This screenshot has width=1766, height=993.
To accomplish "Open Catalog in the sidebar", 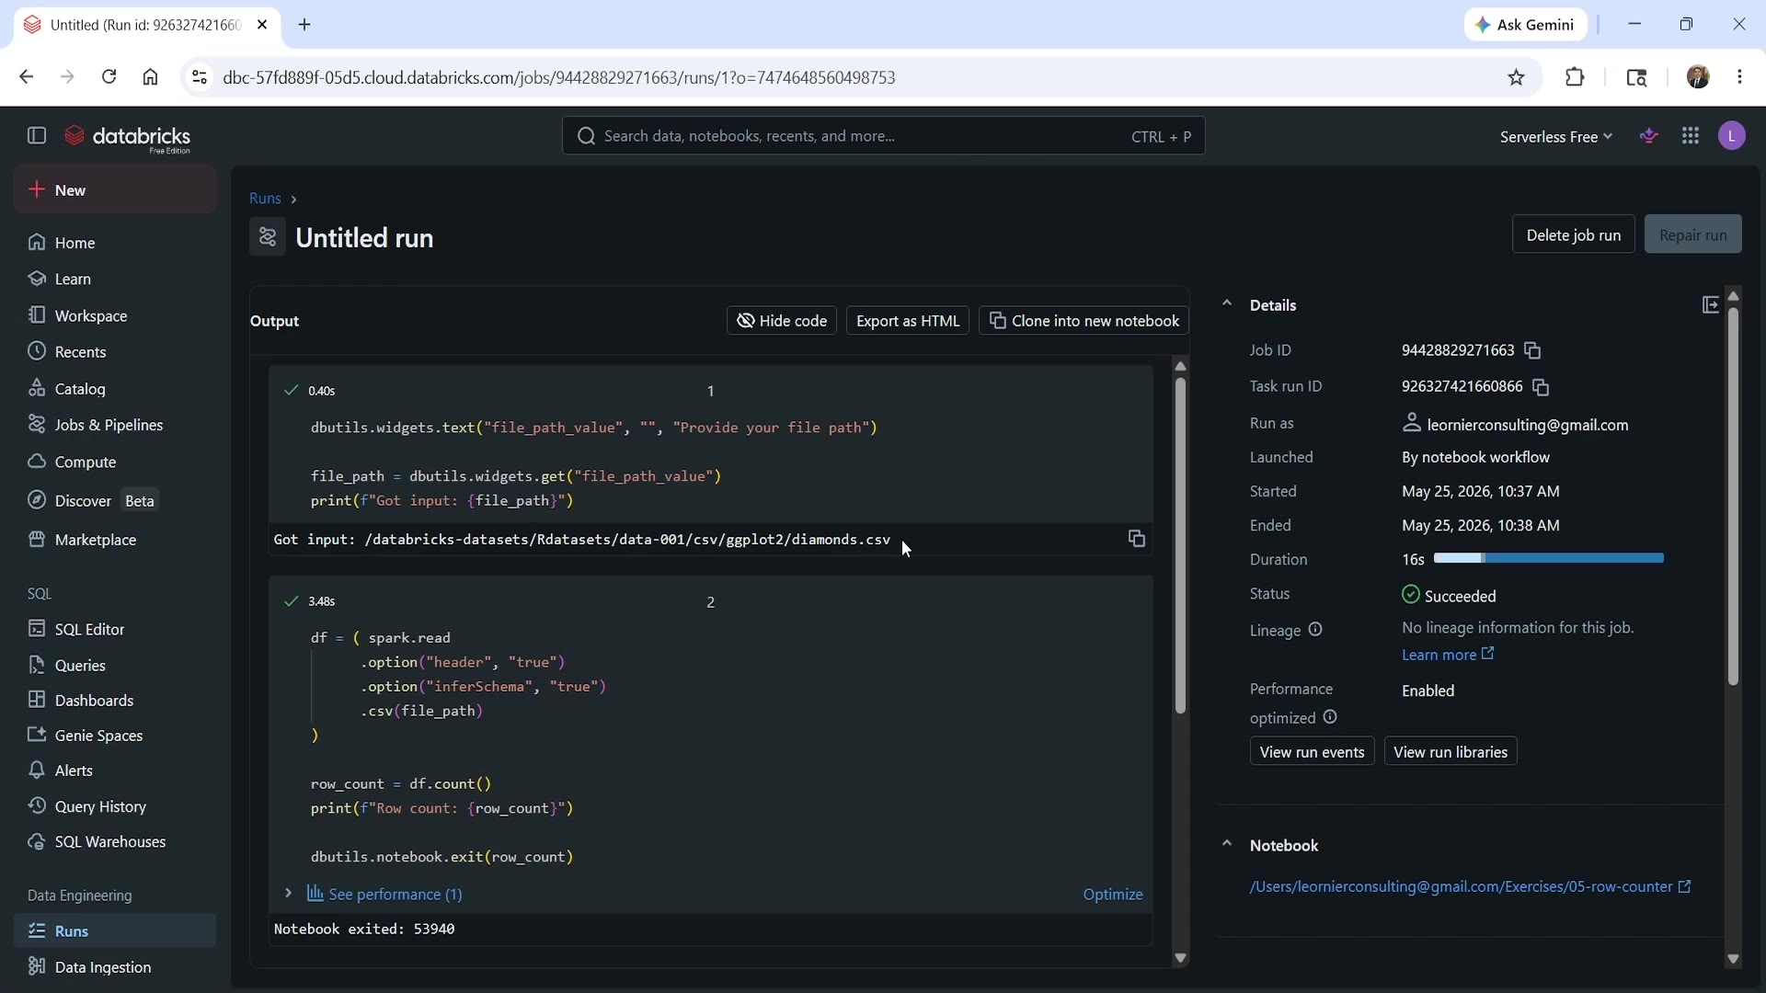I will coord(115,389).
